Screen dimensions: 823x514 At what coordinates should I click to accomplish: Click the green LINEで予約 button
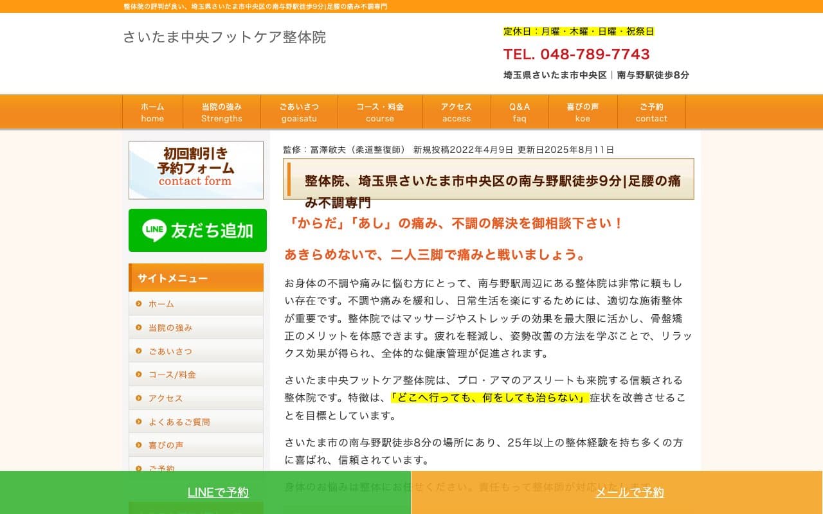click(217, 492)
